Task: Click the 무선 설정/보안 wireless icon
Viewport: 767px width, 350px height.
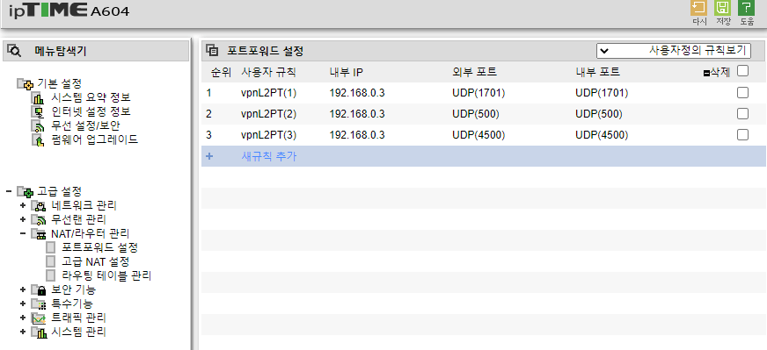Action: (x=38, y=126)
